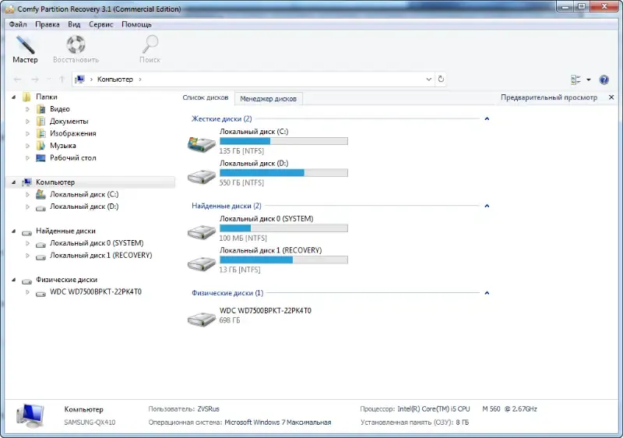Image resolution: width=623 pixels, height=438 pixels.
Task: Click usage bar of disk 1 (RECOVERY)
Action: click(283, 260)
